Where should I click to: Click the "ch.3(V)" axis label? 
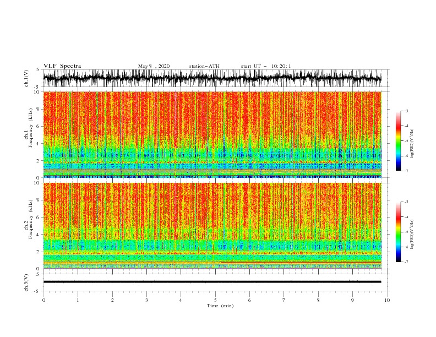[26, 282]
